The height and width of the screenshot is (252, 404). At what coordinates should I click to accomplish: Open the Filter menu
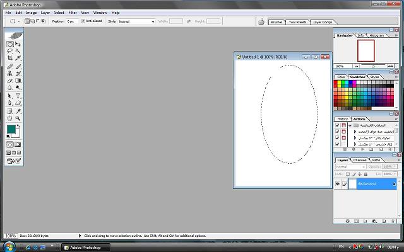tap(73, 12)
